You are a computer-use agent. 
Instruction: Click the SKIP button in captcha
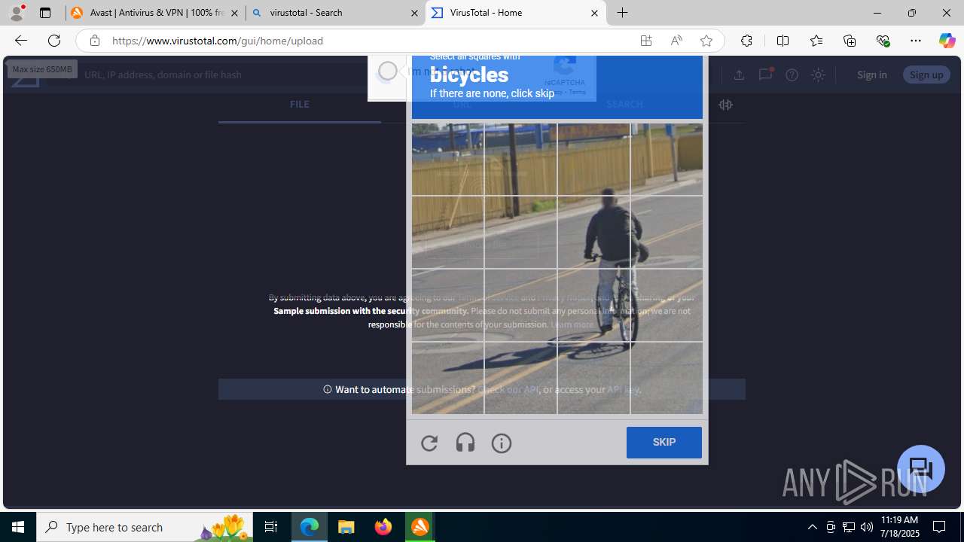[664, 443]
